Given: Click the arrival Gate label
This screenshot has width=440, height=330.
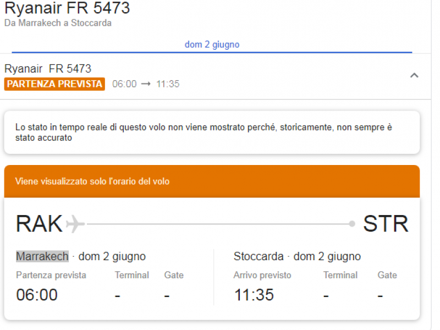Looking at the screenshot, I should pyautogui.click(x=387, y=275).
